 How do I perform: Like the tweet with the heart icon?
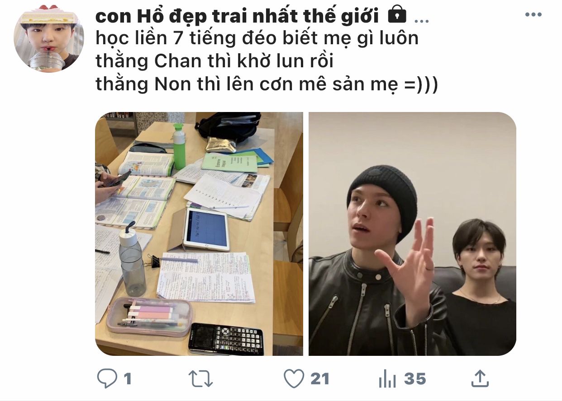pyautogui.click(x=294, y=379)
